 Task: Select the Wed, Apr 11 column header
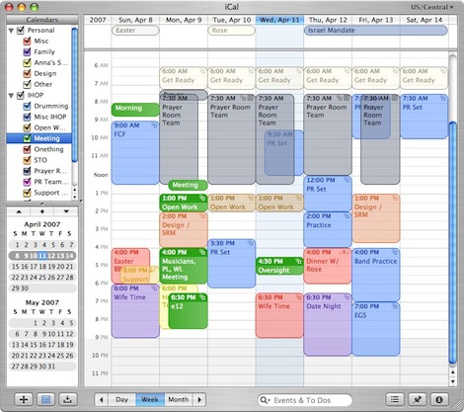[279, 20]
